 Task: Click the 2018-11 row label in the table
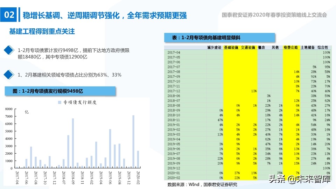pyautogui.click(x=174, y=120)
